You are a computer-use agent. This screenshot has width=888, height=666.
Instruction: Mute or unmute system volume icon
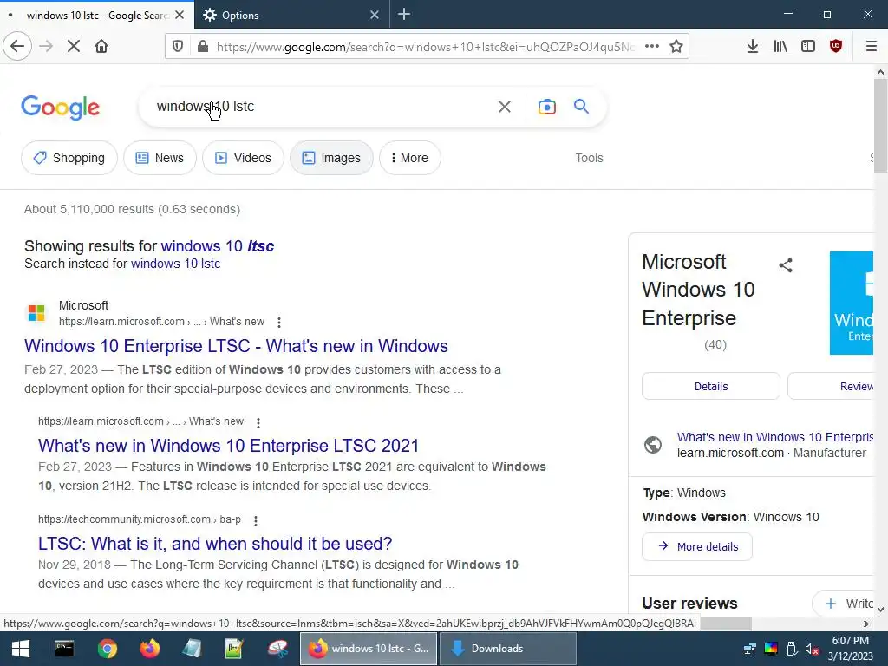click(812, 649)
